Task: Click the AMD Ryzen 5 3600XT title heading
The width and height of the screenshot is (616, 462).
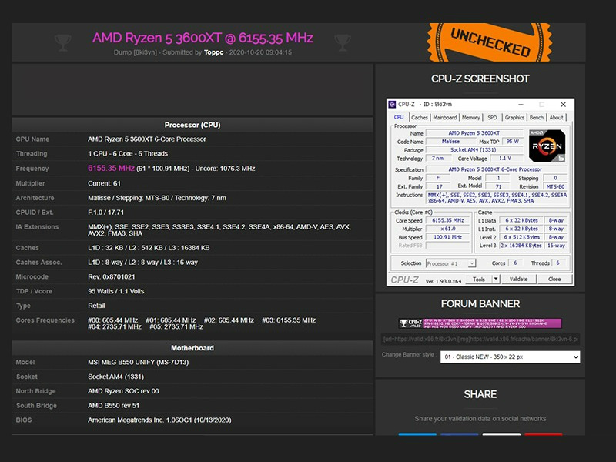Action: click(203, 38)
